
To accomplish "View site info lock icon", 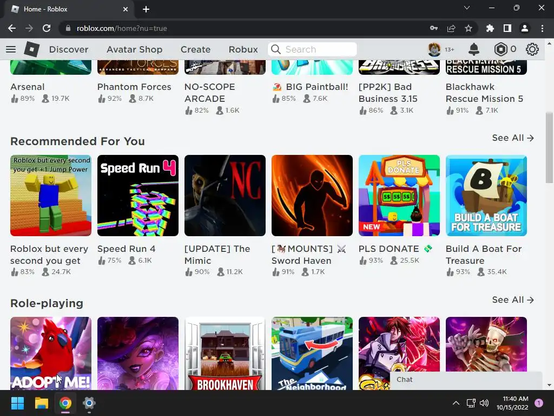I will [x=68, y=28].
